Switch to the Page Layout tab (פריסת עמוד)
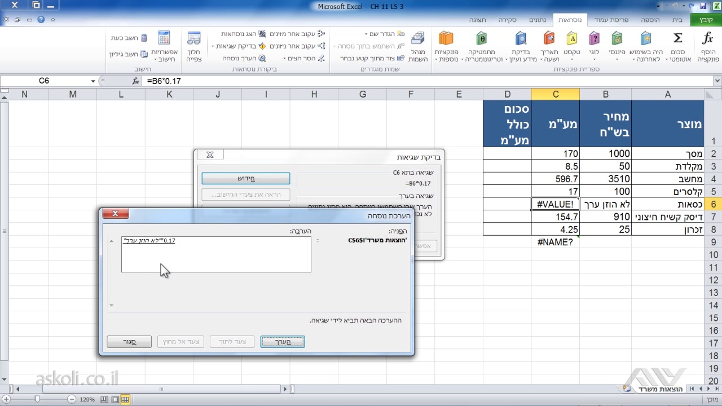 [611, 20]
